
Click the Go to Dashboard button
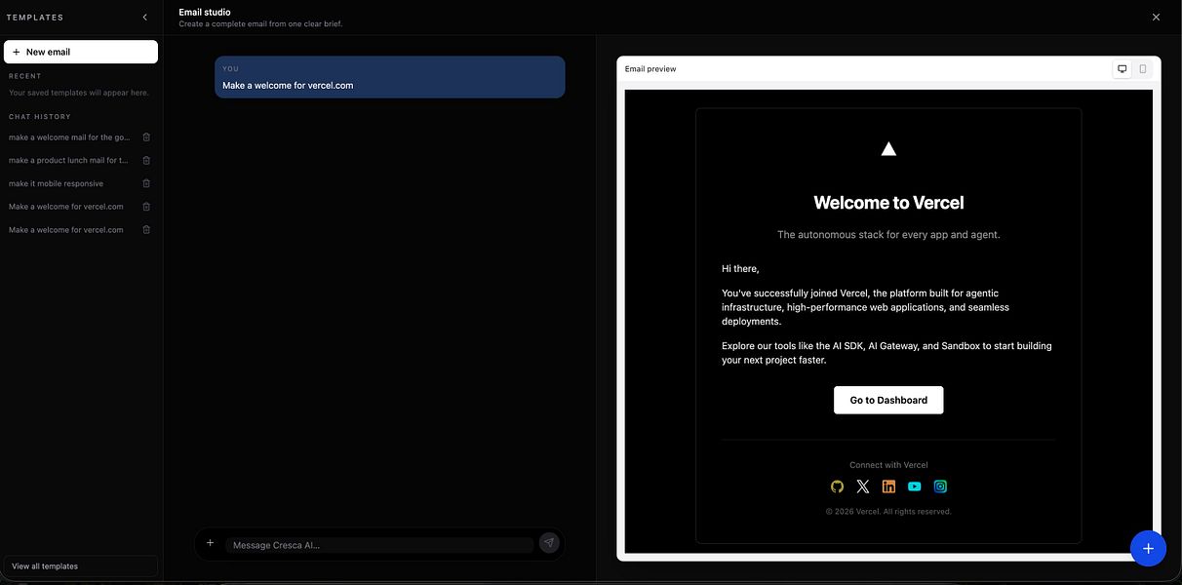(888, 400)
